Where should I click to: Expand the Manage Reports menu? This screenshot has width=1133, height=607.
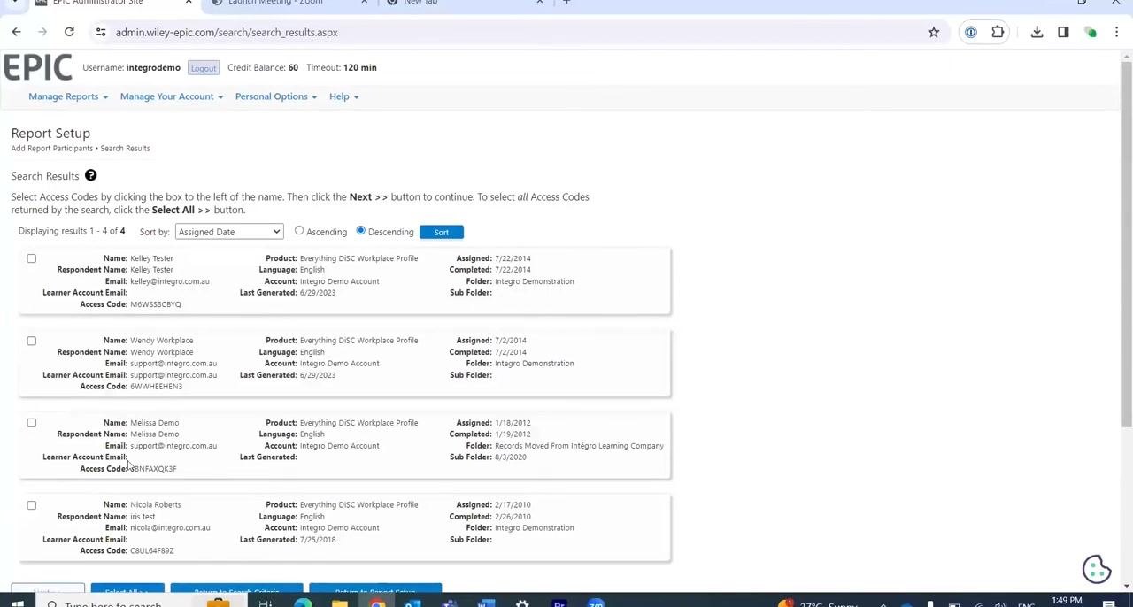[68, 96]
